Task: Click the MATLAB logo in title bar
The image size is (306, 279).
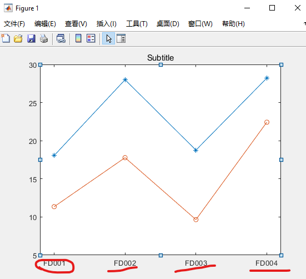Action: click(x=8, y=8)
